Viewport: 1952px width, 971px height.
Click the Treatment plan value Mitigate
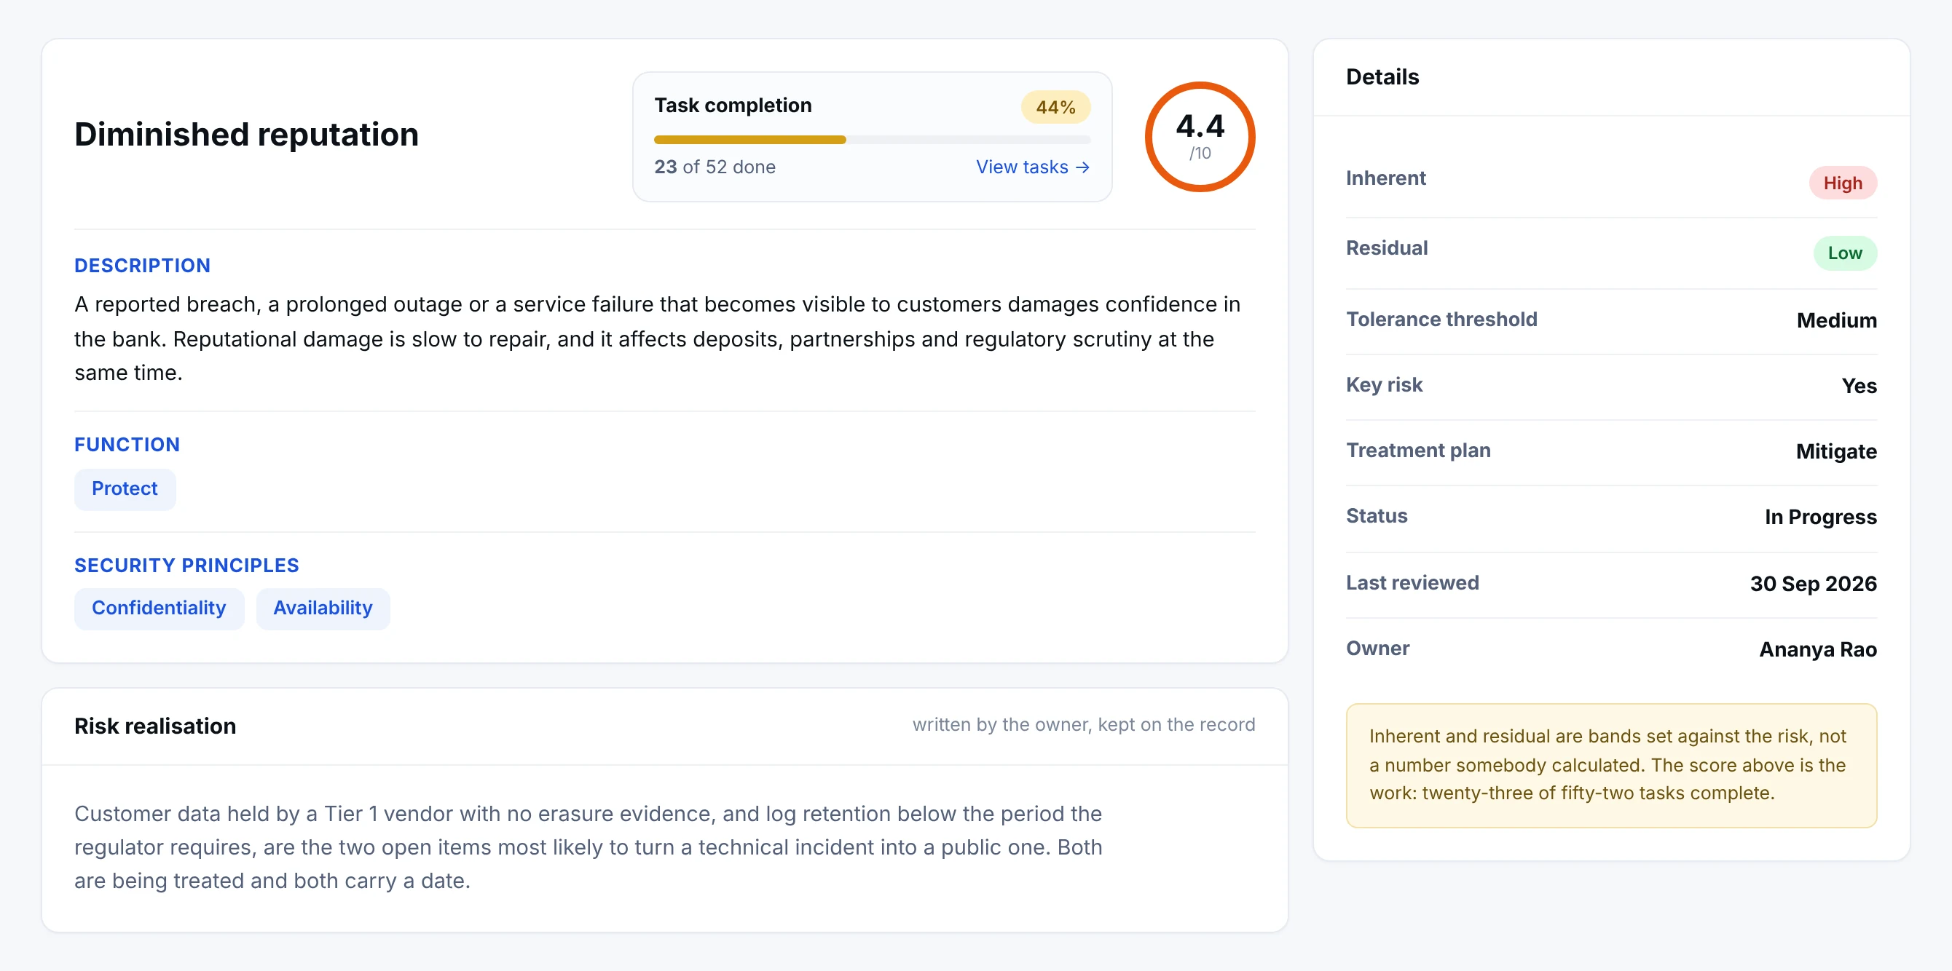(x=1835, y=451)
